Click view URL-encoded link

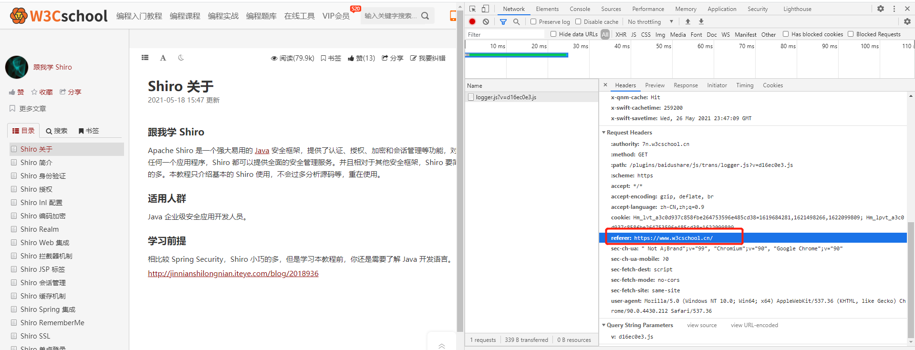coord(754,325)
